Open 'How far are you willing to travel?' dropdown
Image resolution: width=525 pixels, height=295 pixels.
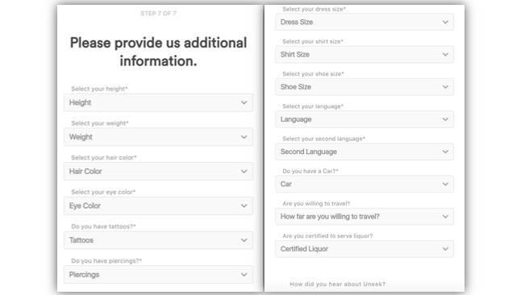coord(365,217)
